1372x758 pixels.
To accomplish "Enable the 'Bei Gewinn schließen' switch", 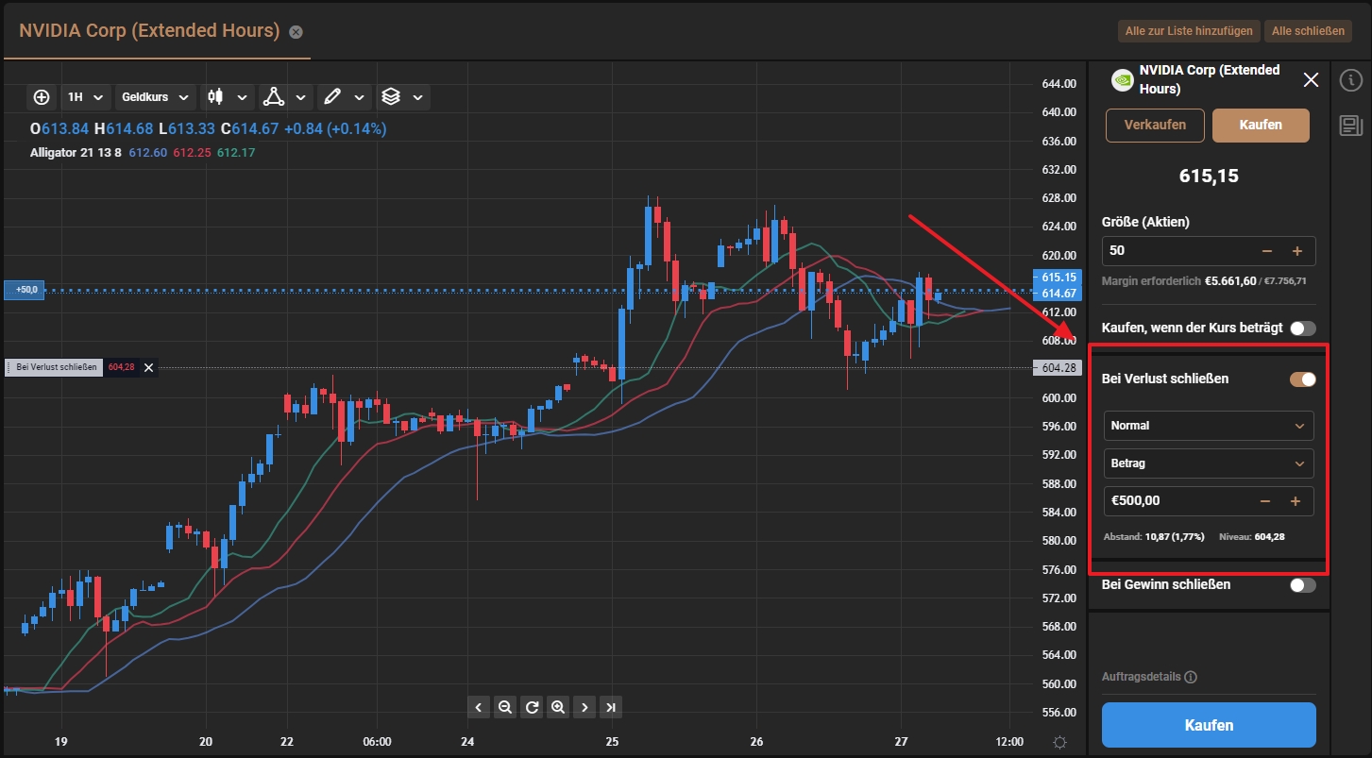I will pyautogui.click(x=1303, y=584).
